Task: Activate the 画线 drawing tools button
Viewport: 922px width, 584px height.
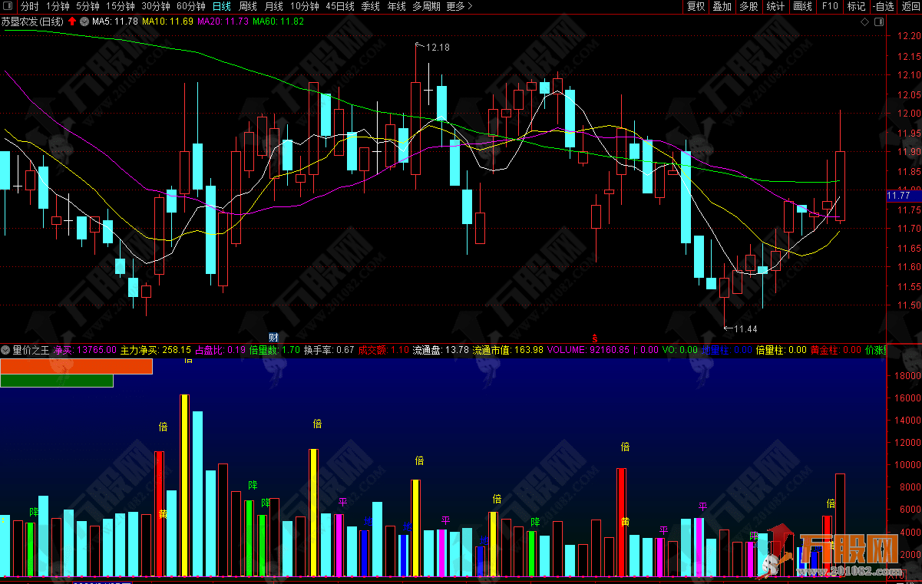Action: [x=802, y=6]
